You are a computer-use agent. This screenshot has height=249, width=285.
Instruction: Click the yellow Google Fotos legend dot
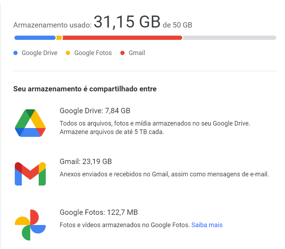(68, 53)
